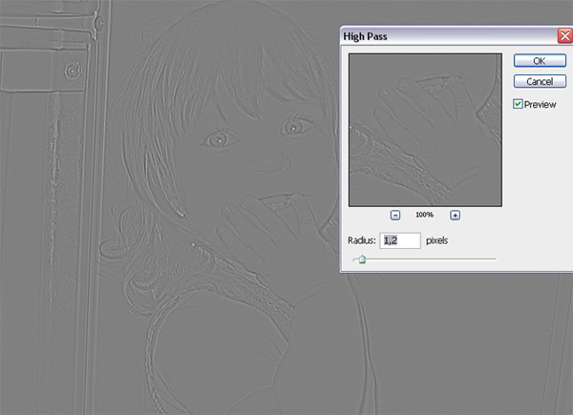Toggle the Preview checkbox
This screenshot has height=415, width=573.
518,104
